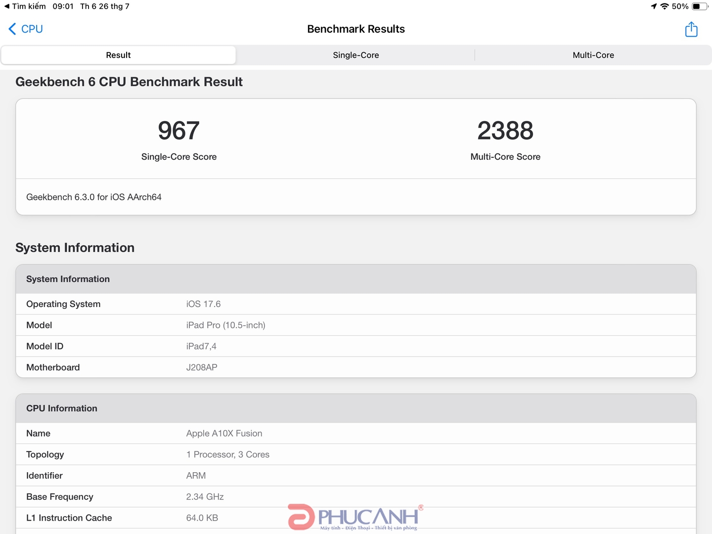The width and height of the screenshot is (712, 534).
Task: Select the Identifier row label
Action: click(44, 476)
